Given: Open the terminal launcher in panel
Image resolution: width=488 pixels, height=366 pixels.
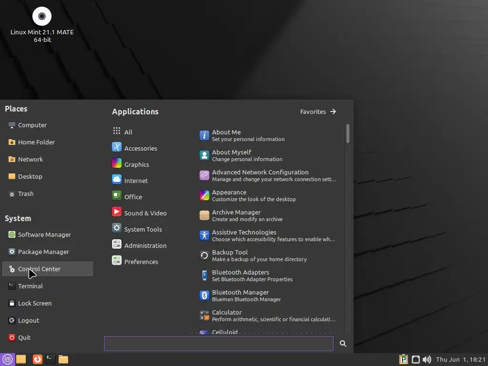Looking at the screenshot, I should coord(50,359).
